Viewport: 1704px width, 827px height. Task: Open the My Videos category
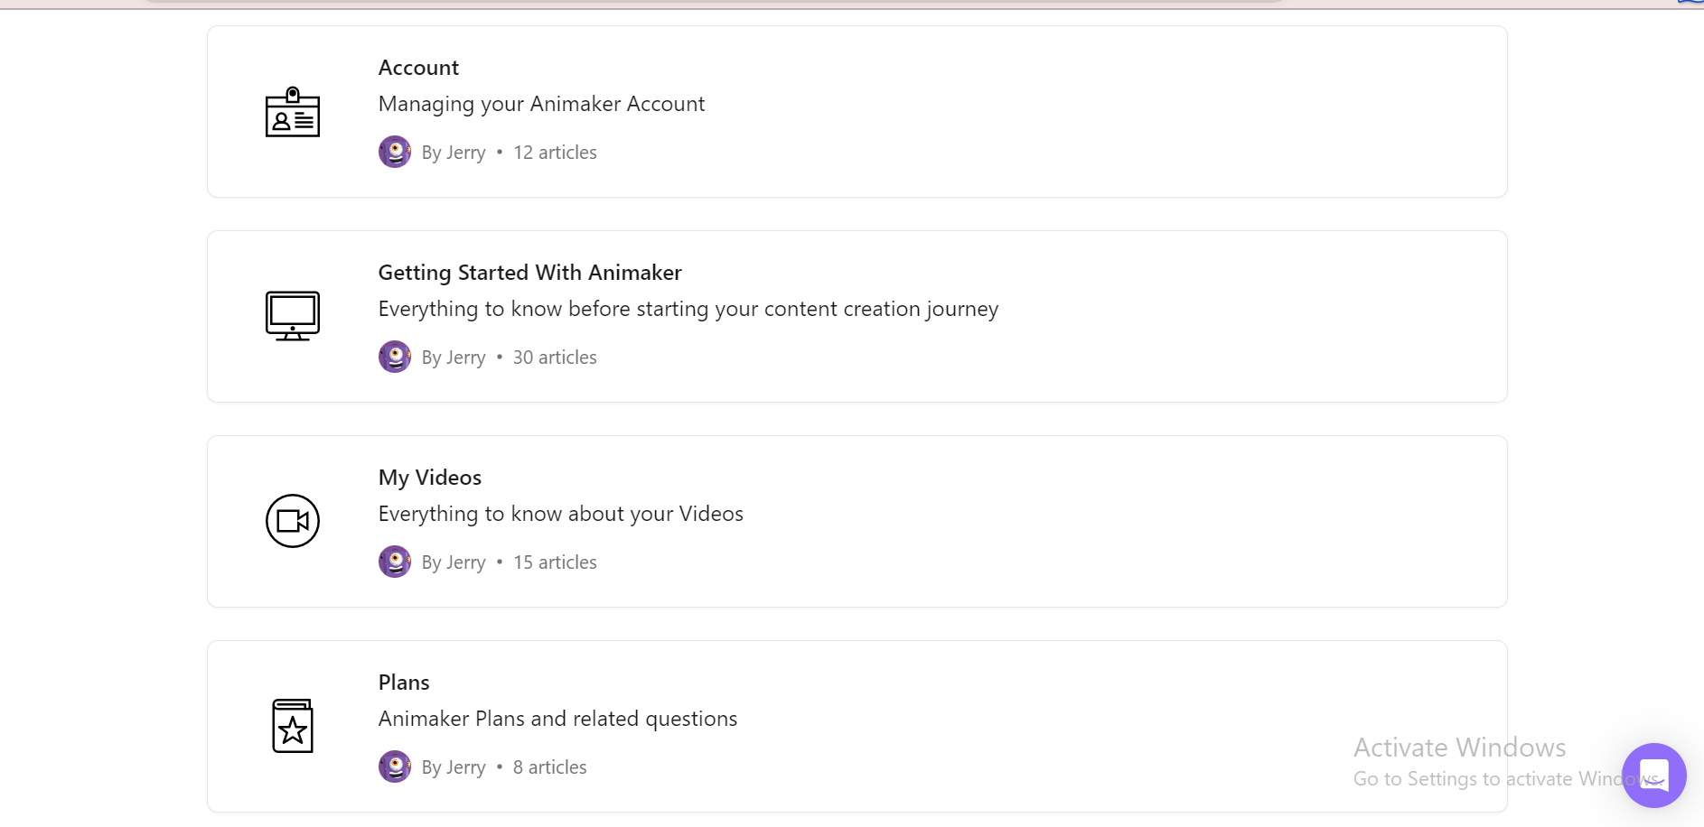click(x=429, y=477)
